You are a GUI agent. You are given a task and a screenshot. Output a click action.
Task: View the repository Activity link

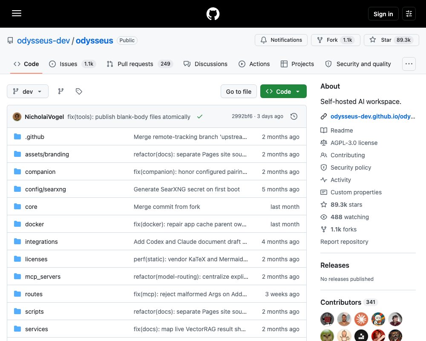pyautogui.click(x=341, y=180)
